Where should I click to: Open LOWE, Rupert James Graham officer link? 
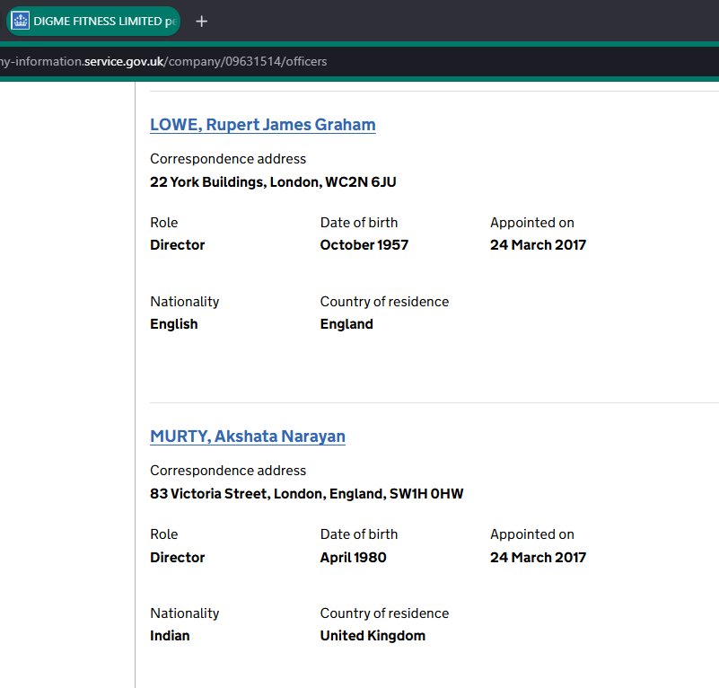263,125
